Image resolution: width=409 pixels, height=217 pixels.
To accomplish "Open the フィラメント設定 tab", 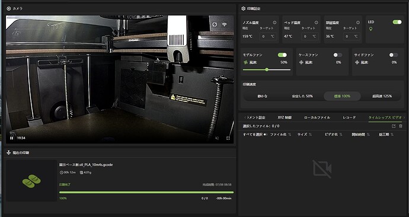I will pos(255,117).
